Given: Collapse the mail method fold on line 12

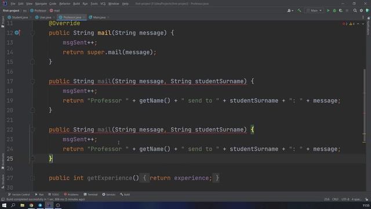Looking at the screenshot, I should (32, 33).
